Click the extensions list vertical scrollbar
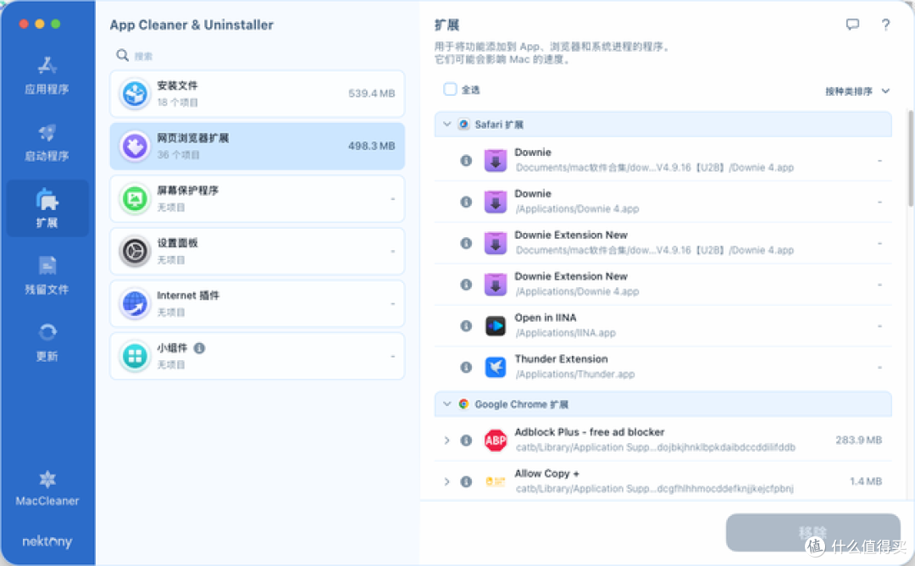This screenshot has height=566, width=915. [910, 158]
